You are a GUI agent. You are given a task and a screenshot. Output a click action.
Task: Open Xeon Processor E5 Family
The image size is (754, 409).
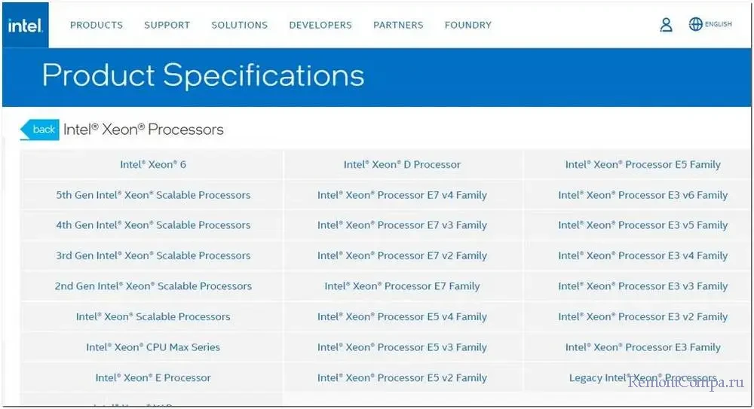pos(643,164)
